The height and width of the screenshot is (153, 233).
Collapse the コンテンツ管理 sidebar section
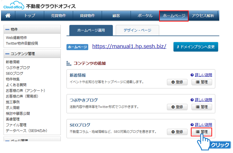pos(8,54)
